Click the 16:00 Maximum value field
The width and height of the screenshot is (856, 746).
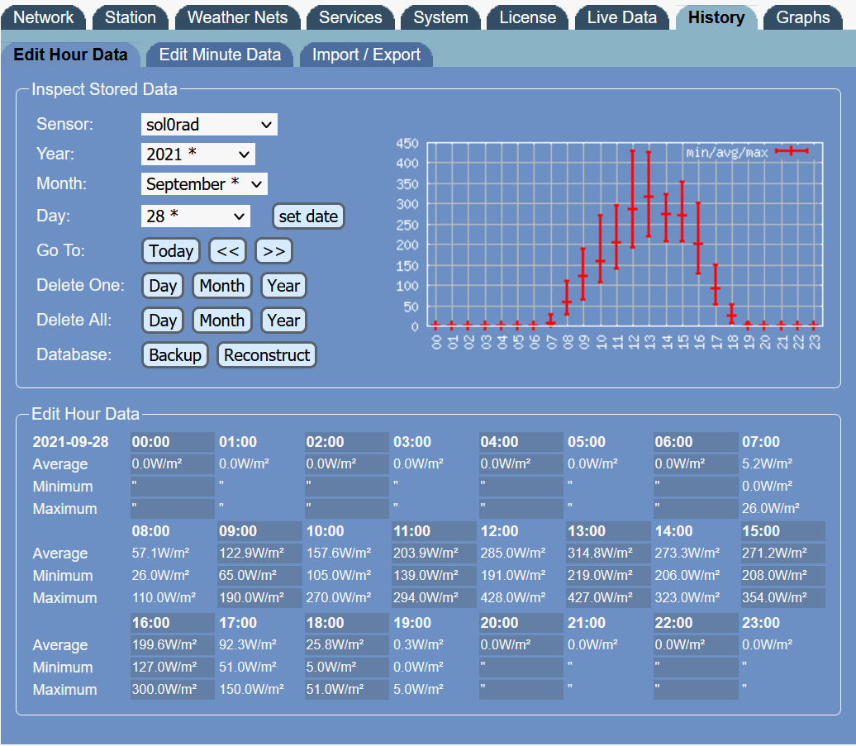pos(172,690)
